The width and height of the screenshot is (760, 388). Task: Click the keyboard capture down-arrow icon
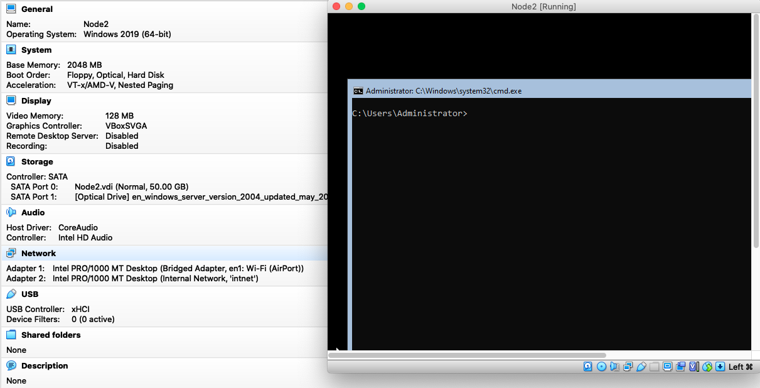tap(720, 367)
